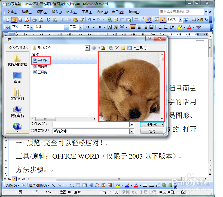Toggle italic formatting

[93, 27]
